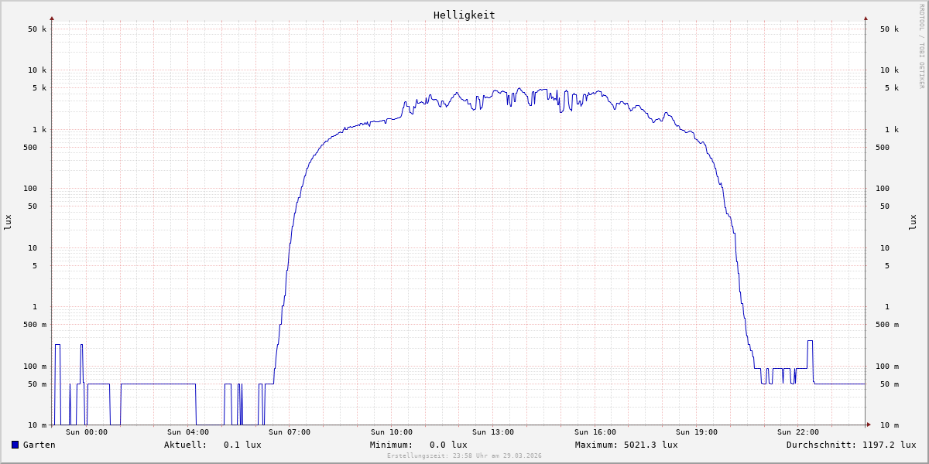929x464 pixels.
Task: Click the Garten legend label
Action: point(39,445)
